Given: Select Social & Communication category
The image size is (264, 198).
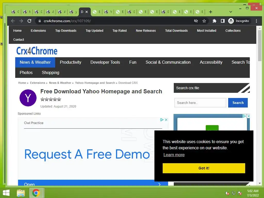Looking at the screenshot, I should point(168,62).
